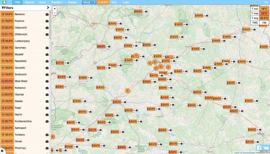This screenshot has width=270, height=154.
Task: Open camera for Berezino station
Action: point(47,14)
